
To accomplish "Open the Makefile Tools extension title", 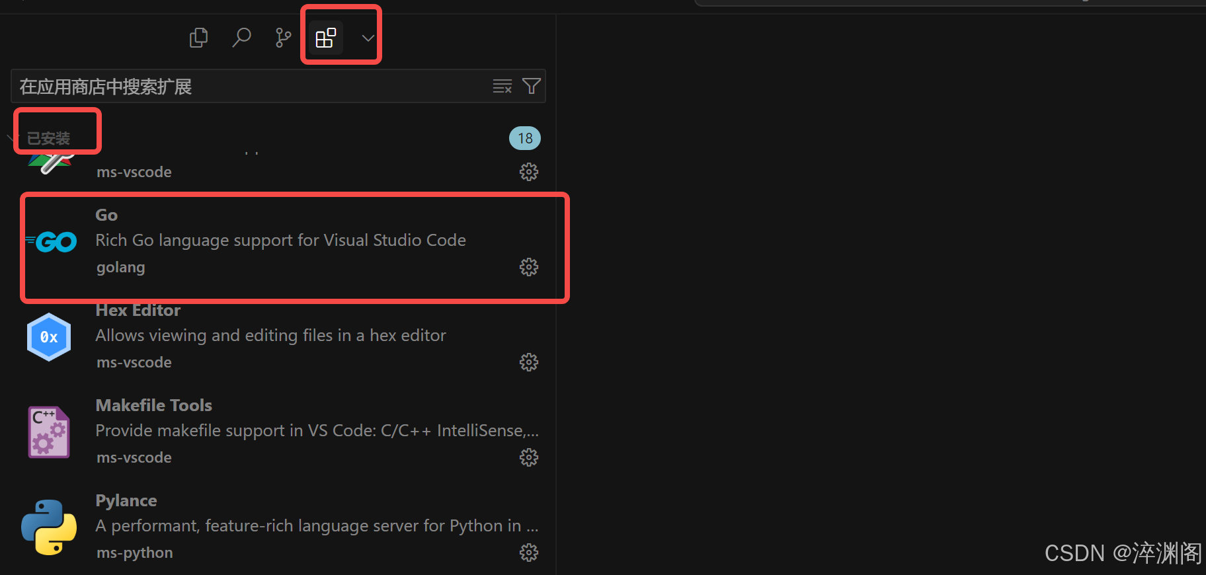I will pyautogui.click(x=154, y=405).
